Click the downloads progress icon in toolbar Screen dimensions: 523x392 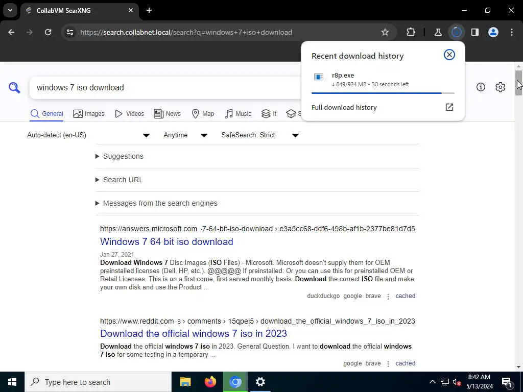[456, 32]
